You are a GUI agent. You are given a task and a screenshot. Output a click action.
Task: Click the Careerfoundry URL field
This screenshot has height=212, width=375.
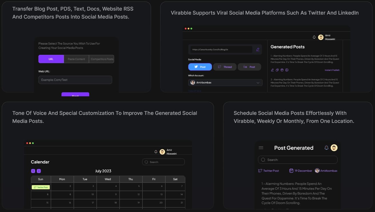pos(221,49)
